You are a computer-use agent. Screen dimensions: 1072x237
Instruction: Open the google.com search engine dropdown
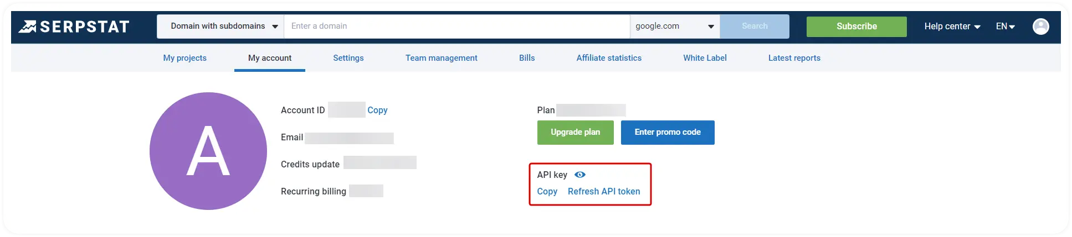tap(674, 27)
